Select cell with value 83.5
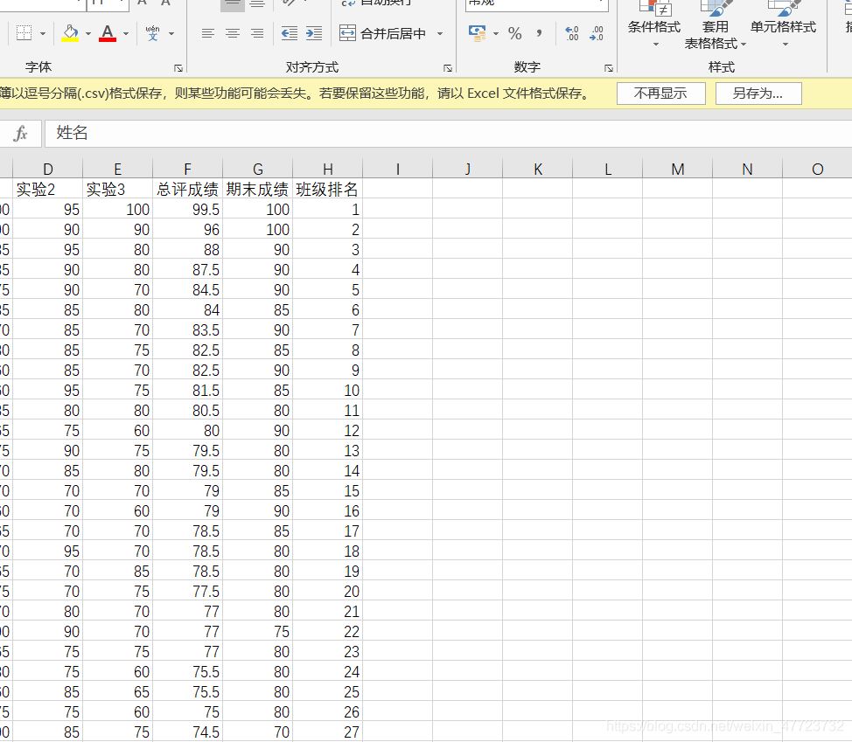The image size is (852, 742). click(x=187, y=330)
